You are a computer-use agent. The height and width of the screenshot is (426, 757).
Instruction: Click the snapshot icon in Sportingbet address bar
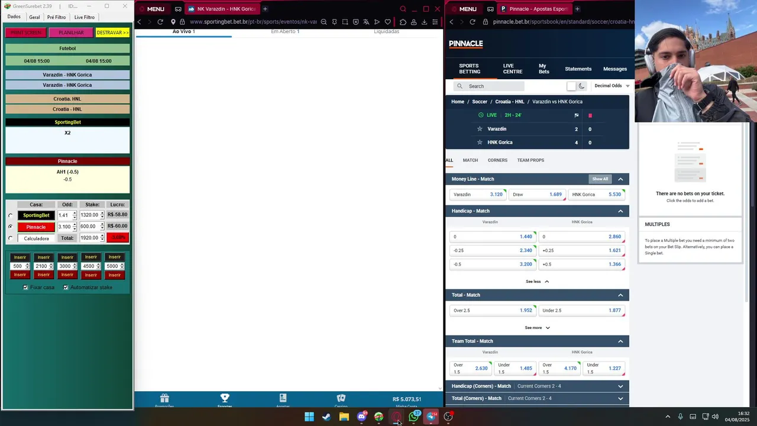345,22
